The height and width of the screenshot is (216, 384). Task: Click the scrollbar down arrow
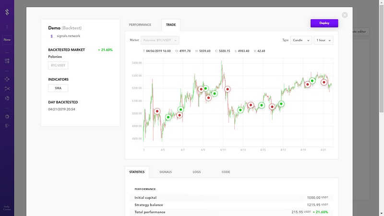[382, 214]
